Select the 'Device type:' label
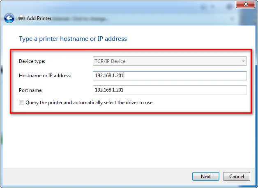Image resolution: width=258 pixels, height=188 pixels. [32, 61]
